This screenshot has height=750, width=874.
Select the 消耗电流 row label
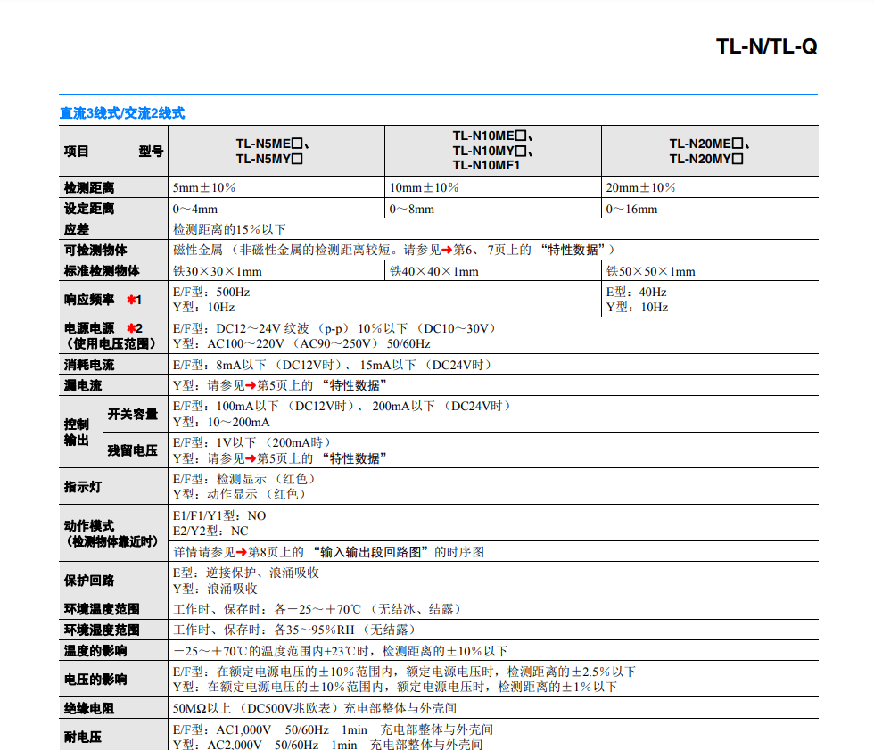[89, 365]
